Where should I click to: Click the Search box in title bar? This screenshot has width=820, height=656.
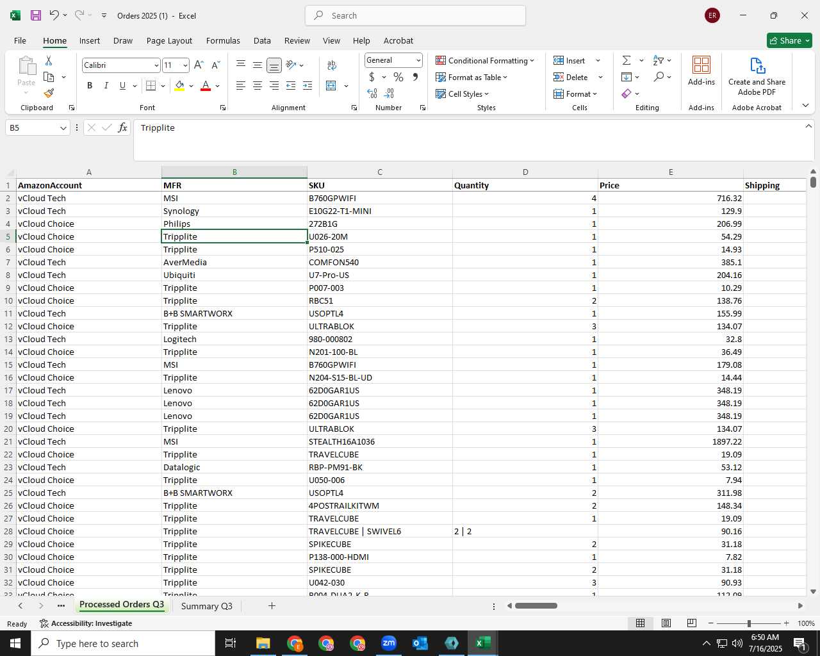point(416,15)
